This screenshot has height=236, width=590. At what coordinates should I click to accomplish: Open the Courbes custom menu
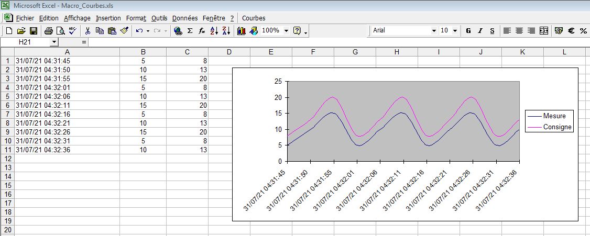click(x=254, y=18)
